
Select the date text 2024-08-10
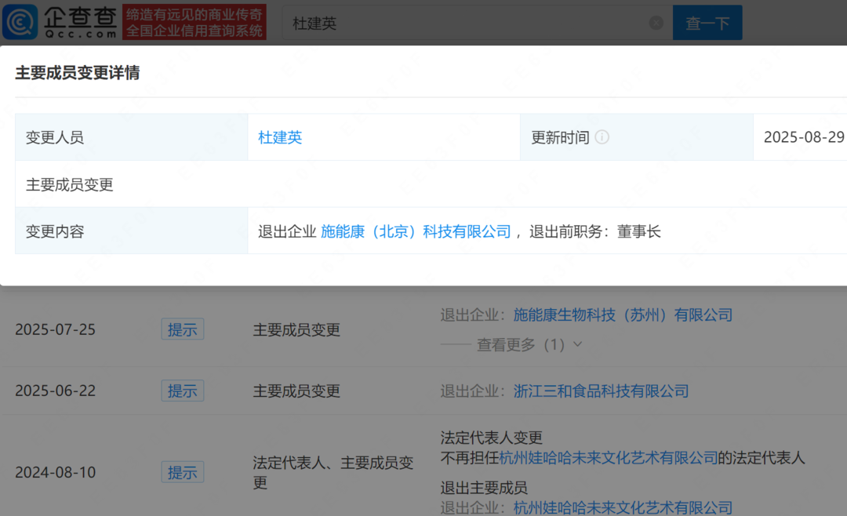point(55,472)
